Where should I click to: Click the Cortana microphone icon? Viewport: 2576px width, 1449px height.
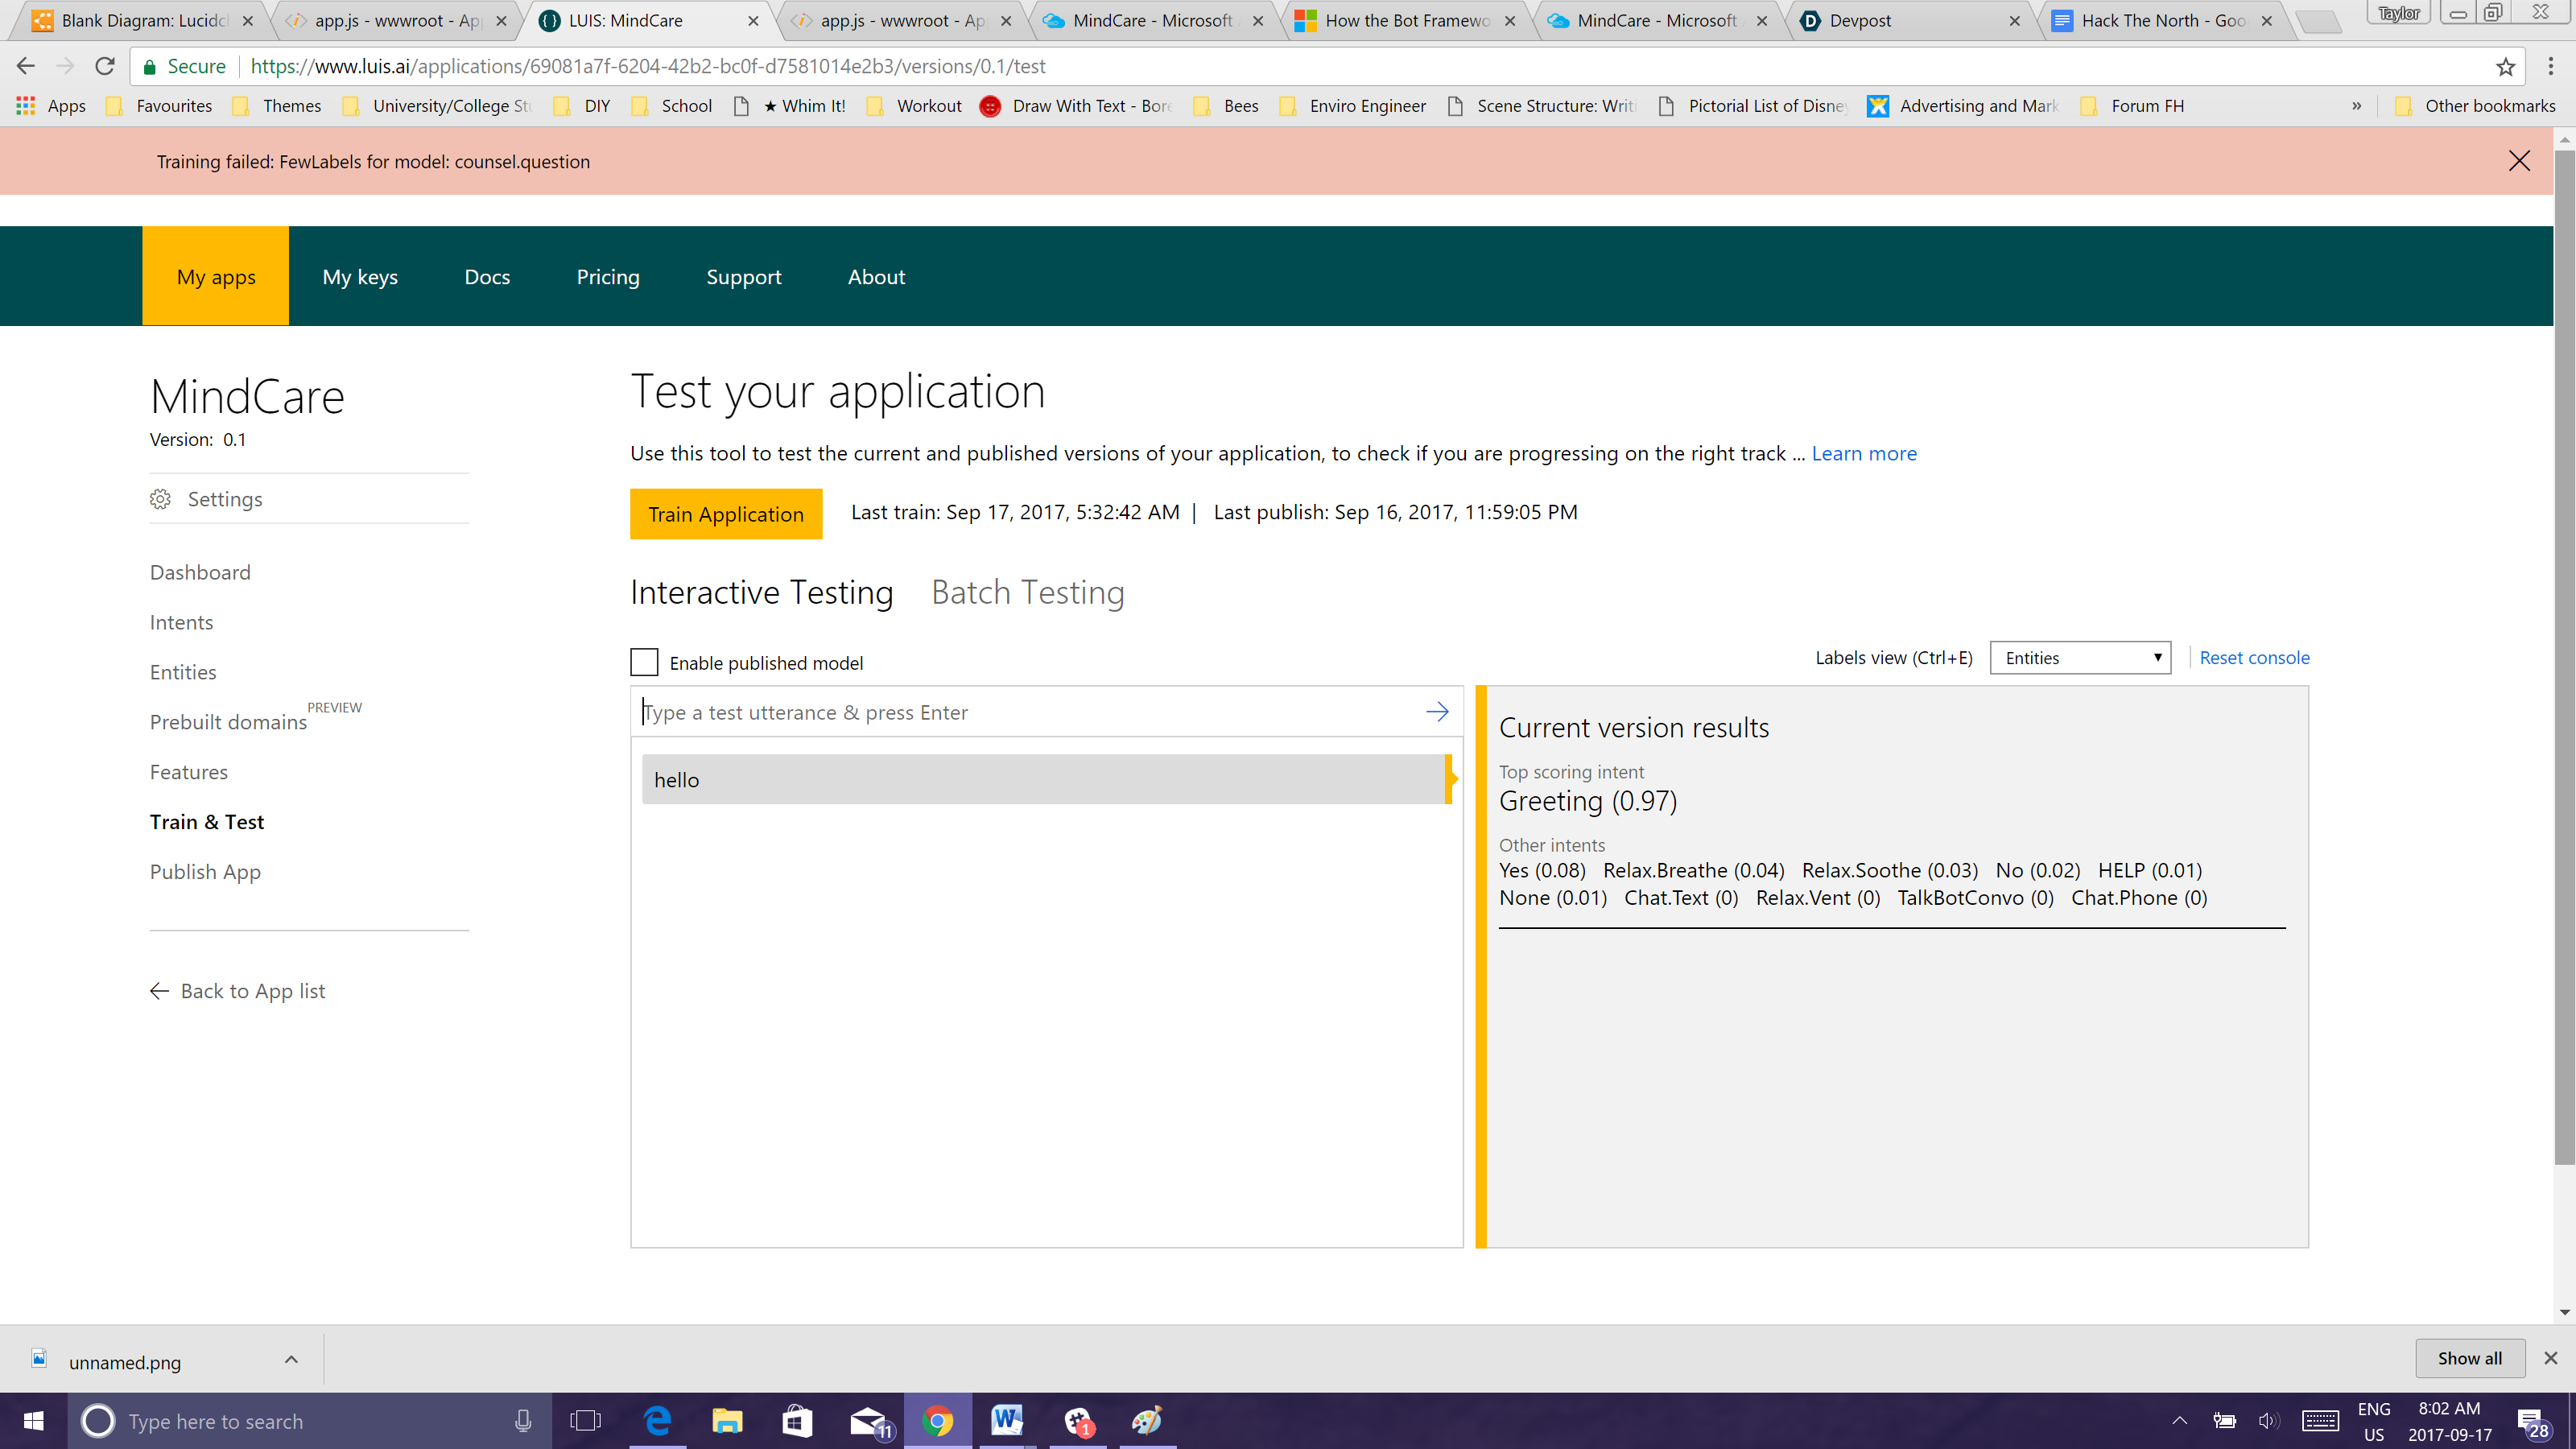tap(523, 1421)
